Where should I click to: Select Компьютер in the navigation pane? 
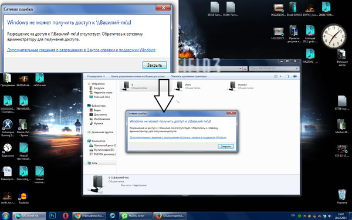[x=96, y=141]
